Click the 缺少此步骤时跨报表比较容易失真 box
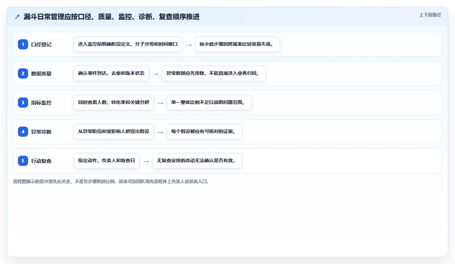The image size is (455, 264). click(237, 44)
